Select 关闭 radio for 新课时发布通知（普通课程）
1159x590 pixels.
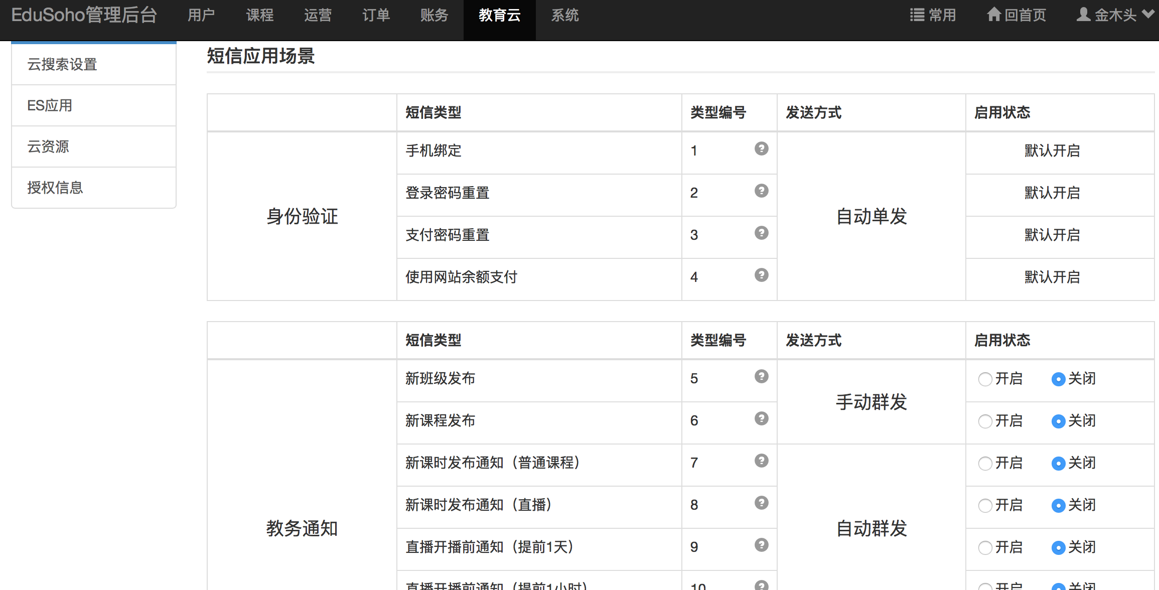click(1058, 464)
